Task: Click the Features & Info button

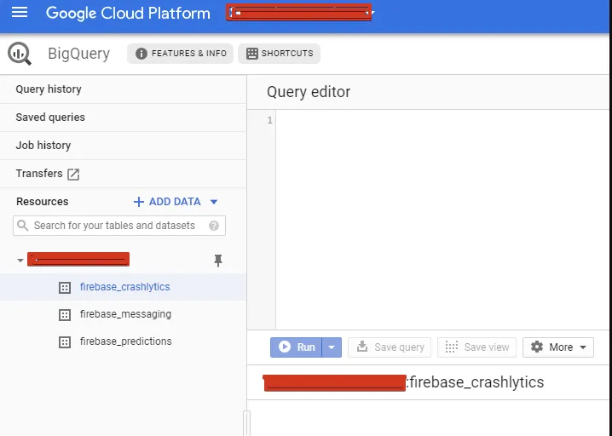Action: [180, 54]
